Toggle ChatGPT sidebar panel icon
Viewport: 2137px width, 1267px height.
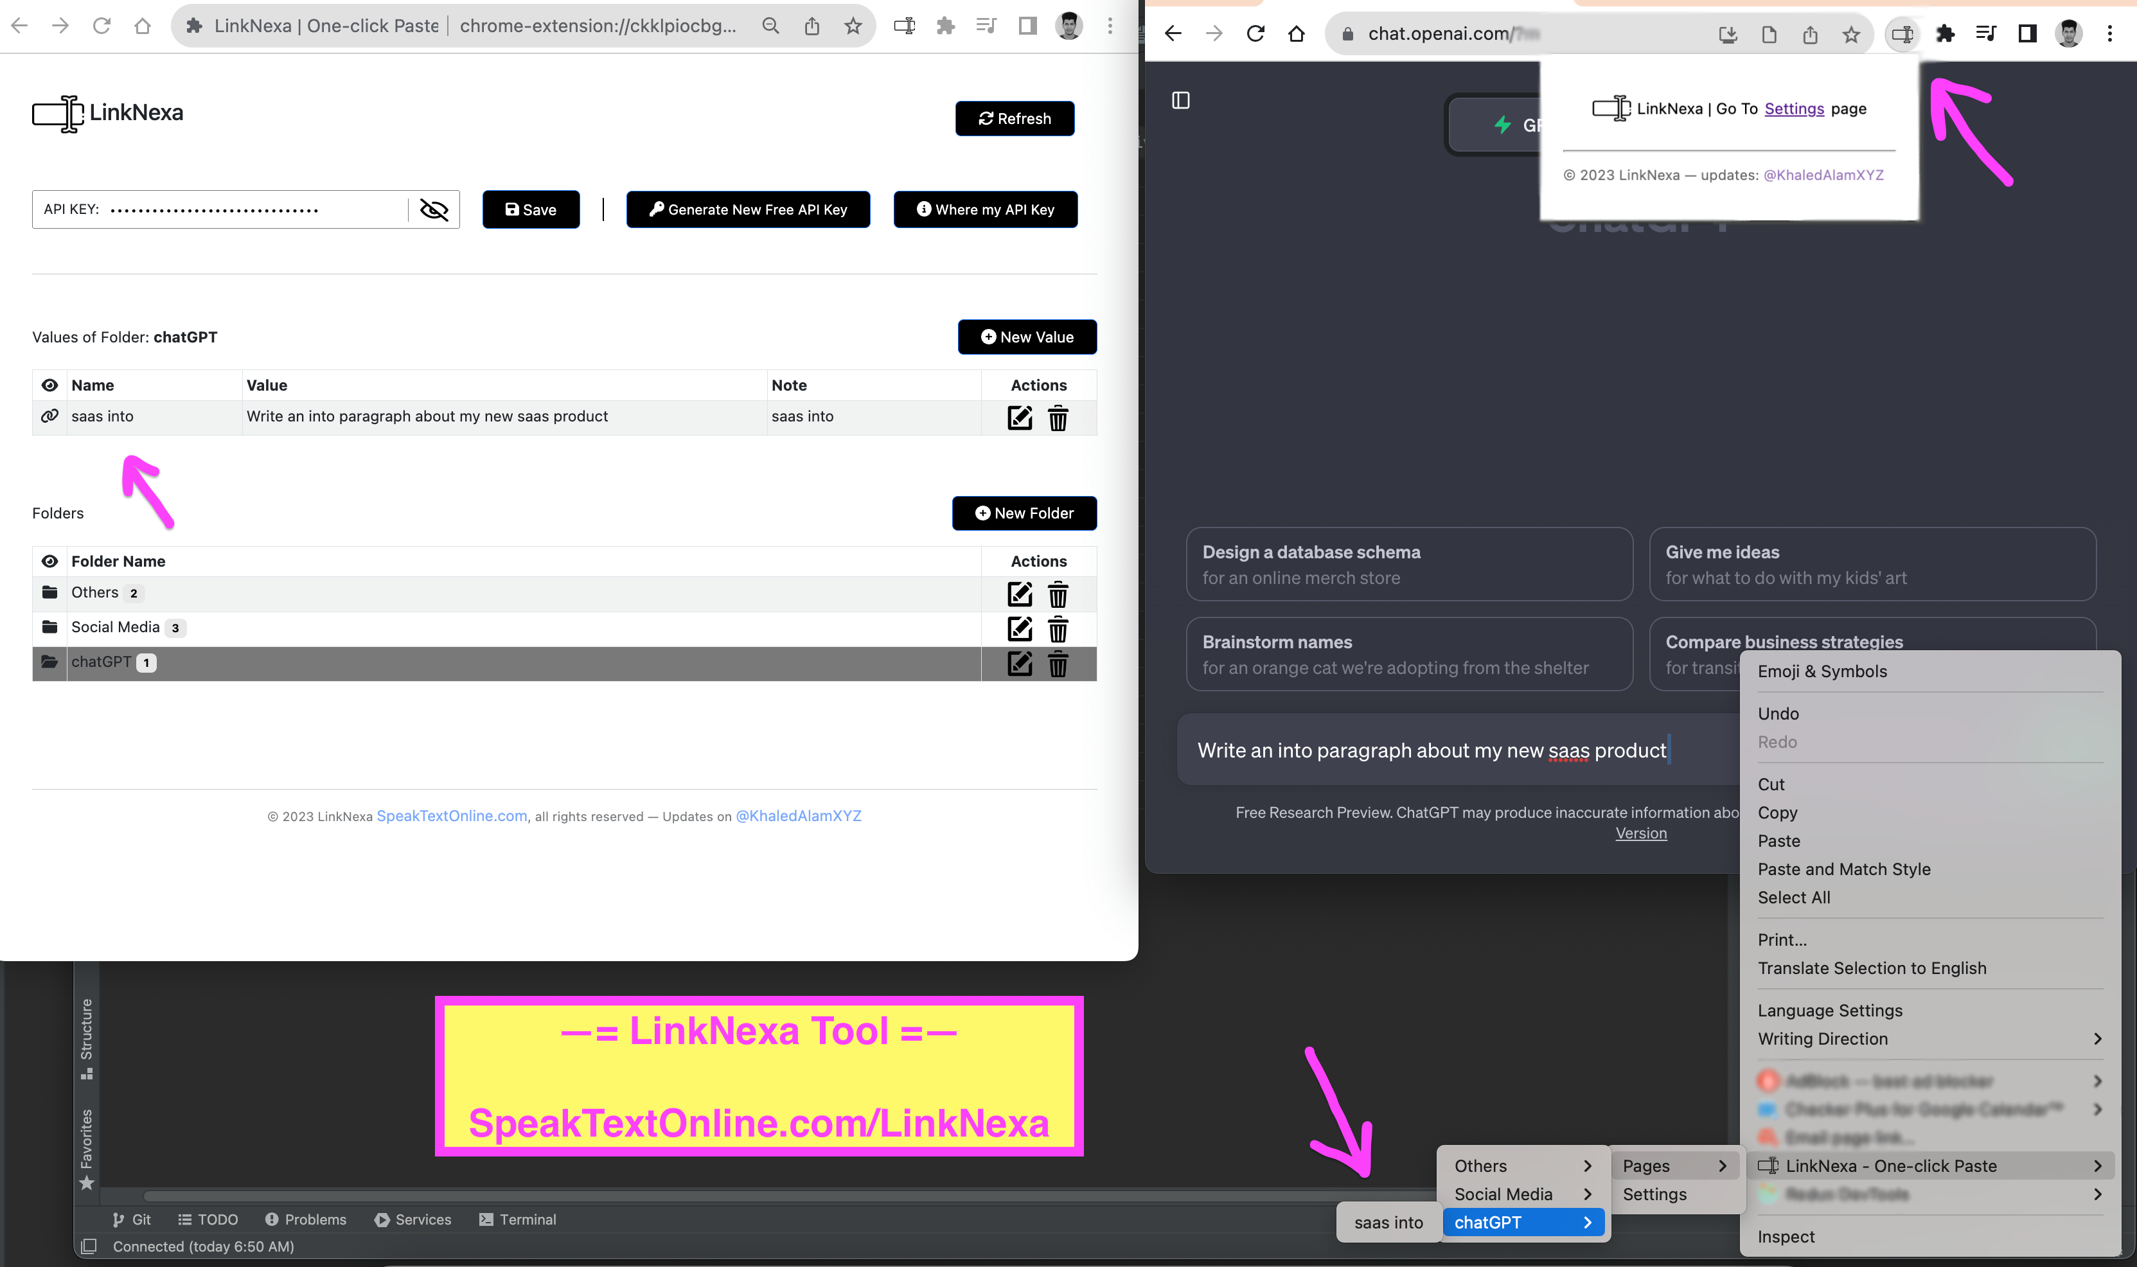click(1181, 100)
